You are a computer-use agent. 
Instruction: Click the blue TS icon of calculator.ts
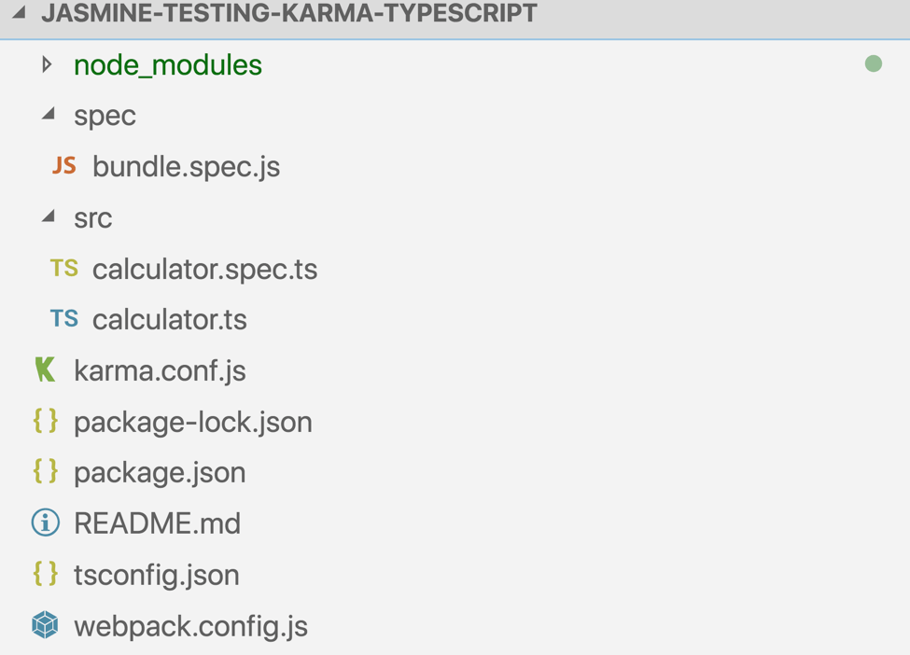click(x=63, y=319)
